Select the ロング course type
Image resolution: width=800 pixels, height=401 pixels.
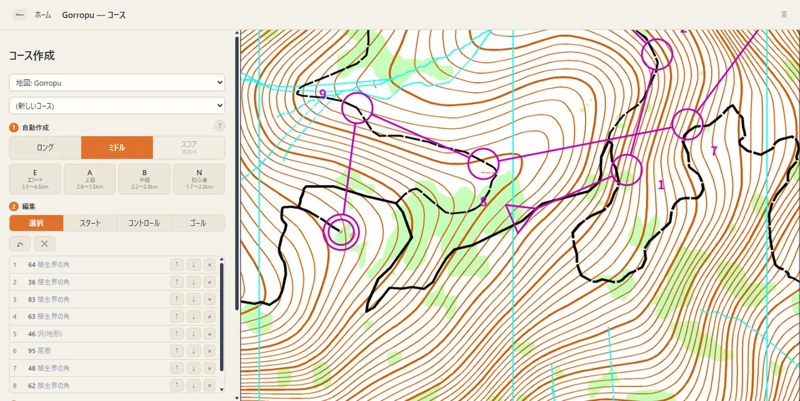click(x=45, y=148)
